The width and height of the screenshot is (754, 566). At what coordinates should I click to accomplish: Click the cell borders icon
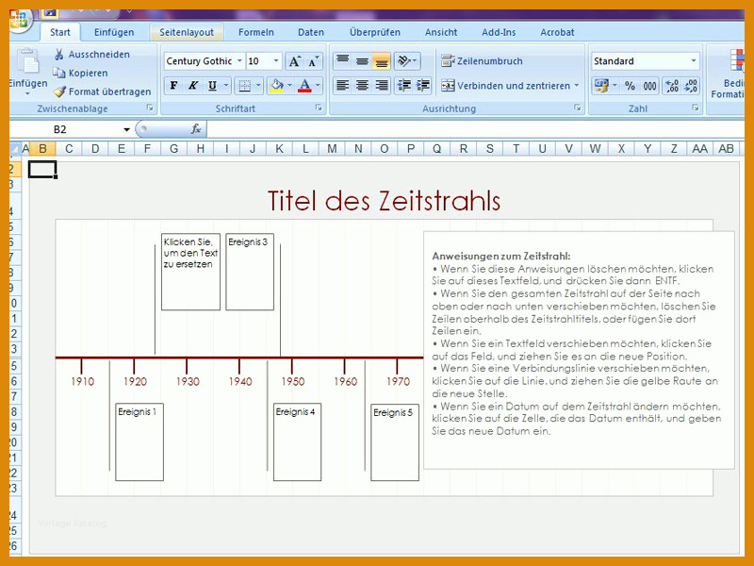245,86
